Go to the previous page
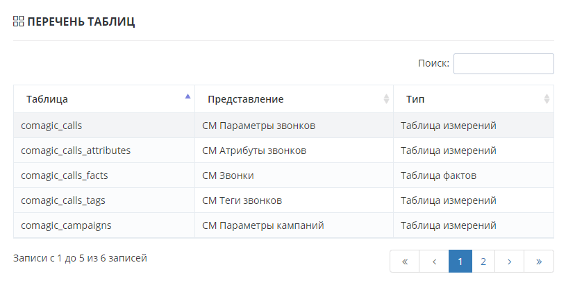Image resolution: width=566 pixels, height=283 pixels. click(x=434, y=261)
